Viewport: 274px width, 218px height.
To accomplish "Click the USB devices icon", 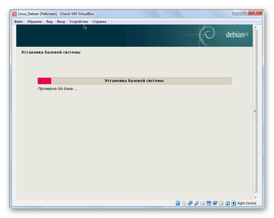I will coord(197,203).
